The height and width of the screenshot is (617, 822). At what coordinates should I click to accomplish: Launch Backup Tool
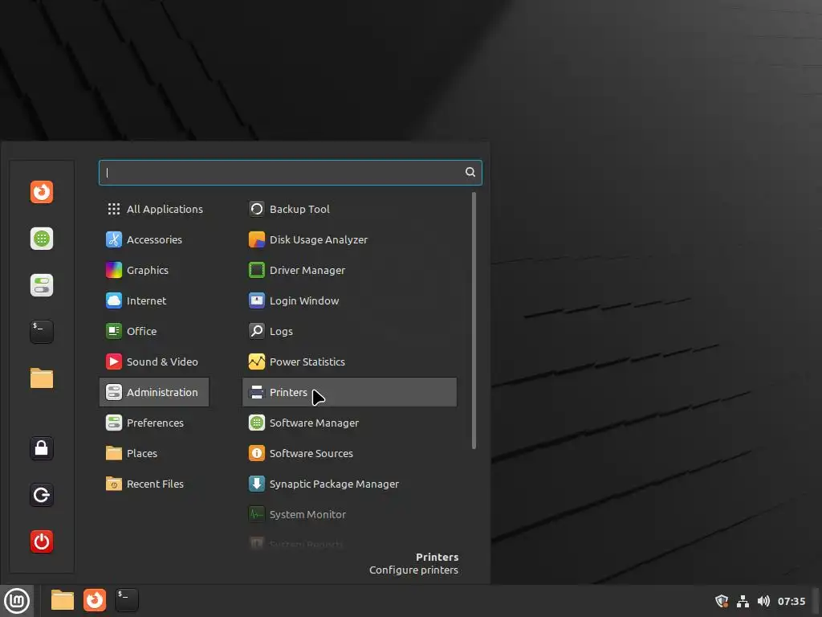click(x=350, y=210)
